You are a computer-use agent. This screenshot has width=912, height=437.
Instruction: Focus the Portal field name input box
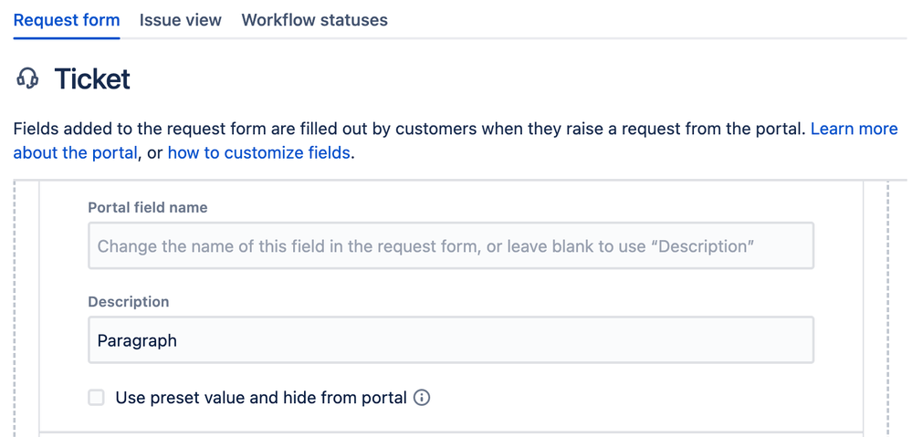tap(451, 246)
